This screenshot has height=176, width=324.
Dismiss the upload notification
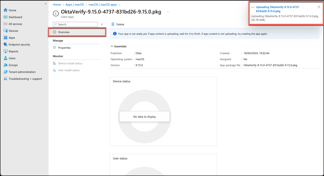(319, 7)
